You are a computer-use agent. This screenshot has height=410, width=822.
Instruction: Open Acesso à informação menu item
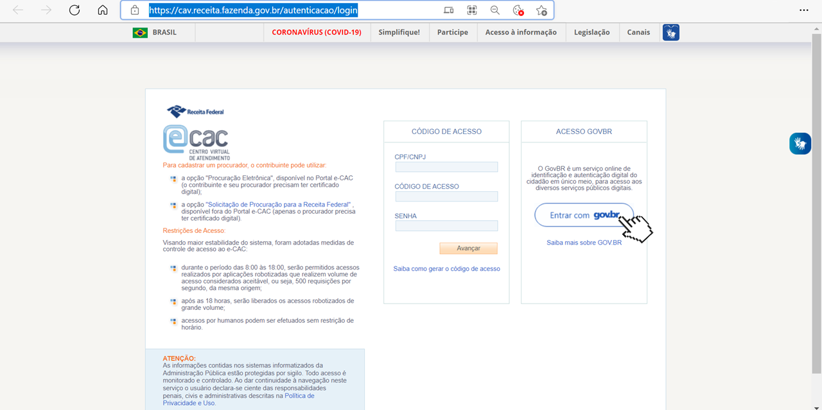click(521, 32)
